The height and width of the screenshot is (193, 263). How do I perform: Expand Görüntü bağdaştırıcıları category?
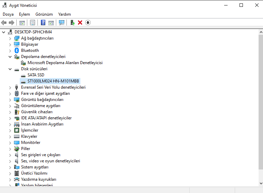pos(10,100)
